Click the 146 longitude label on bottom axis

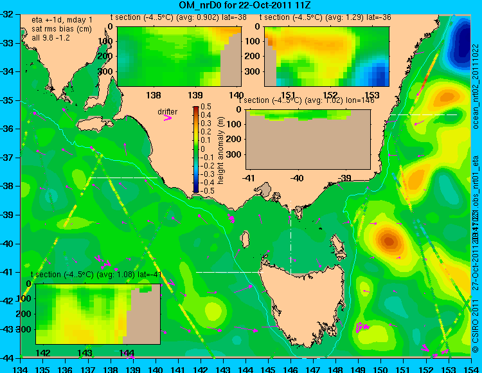click(290, 369)
